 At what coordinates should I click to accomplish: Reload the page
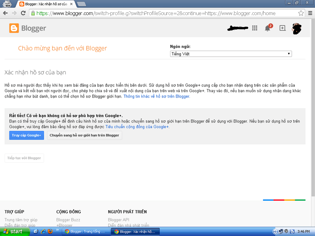tap(23, 13)
